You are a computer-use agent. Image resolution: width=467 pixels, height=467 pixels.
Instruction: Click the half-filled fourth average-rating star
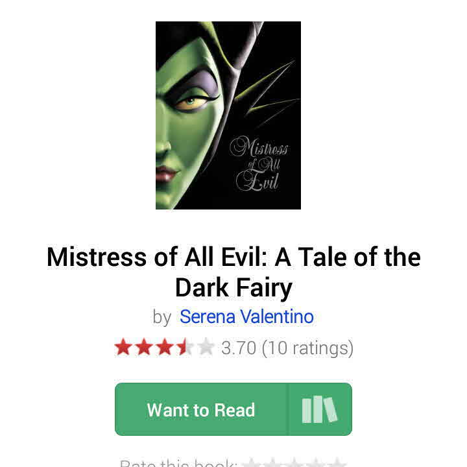pyautogui.click(x=185, y=347)
